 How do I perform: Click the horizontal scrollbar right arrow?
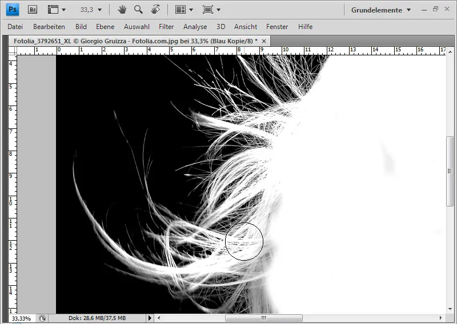tap(440, 318)
